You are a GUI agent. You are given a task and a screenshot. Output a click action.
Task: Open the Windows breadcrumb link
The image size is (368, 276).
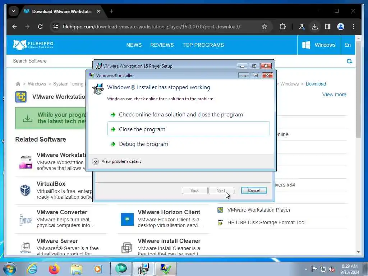(x=37, y=84)
